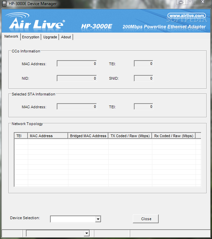The height and width of the screenshot is (239, 212).
Task: Click the Network Topology group label
Action: [27, 124]
